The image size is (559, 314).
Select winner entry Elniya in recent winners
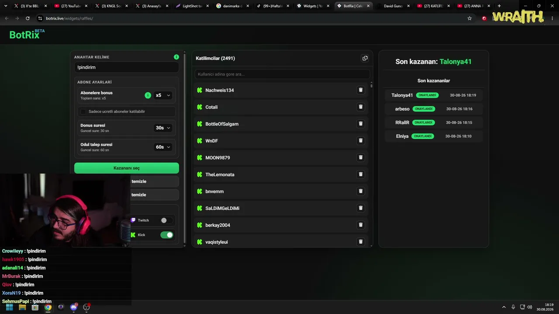click(x=434, y=136)
